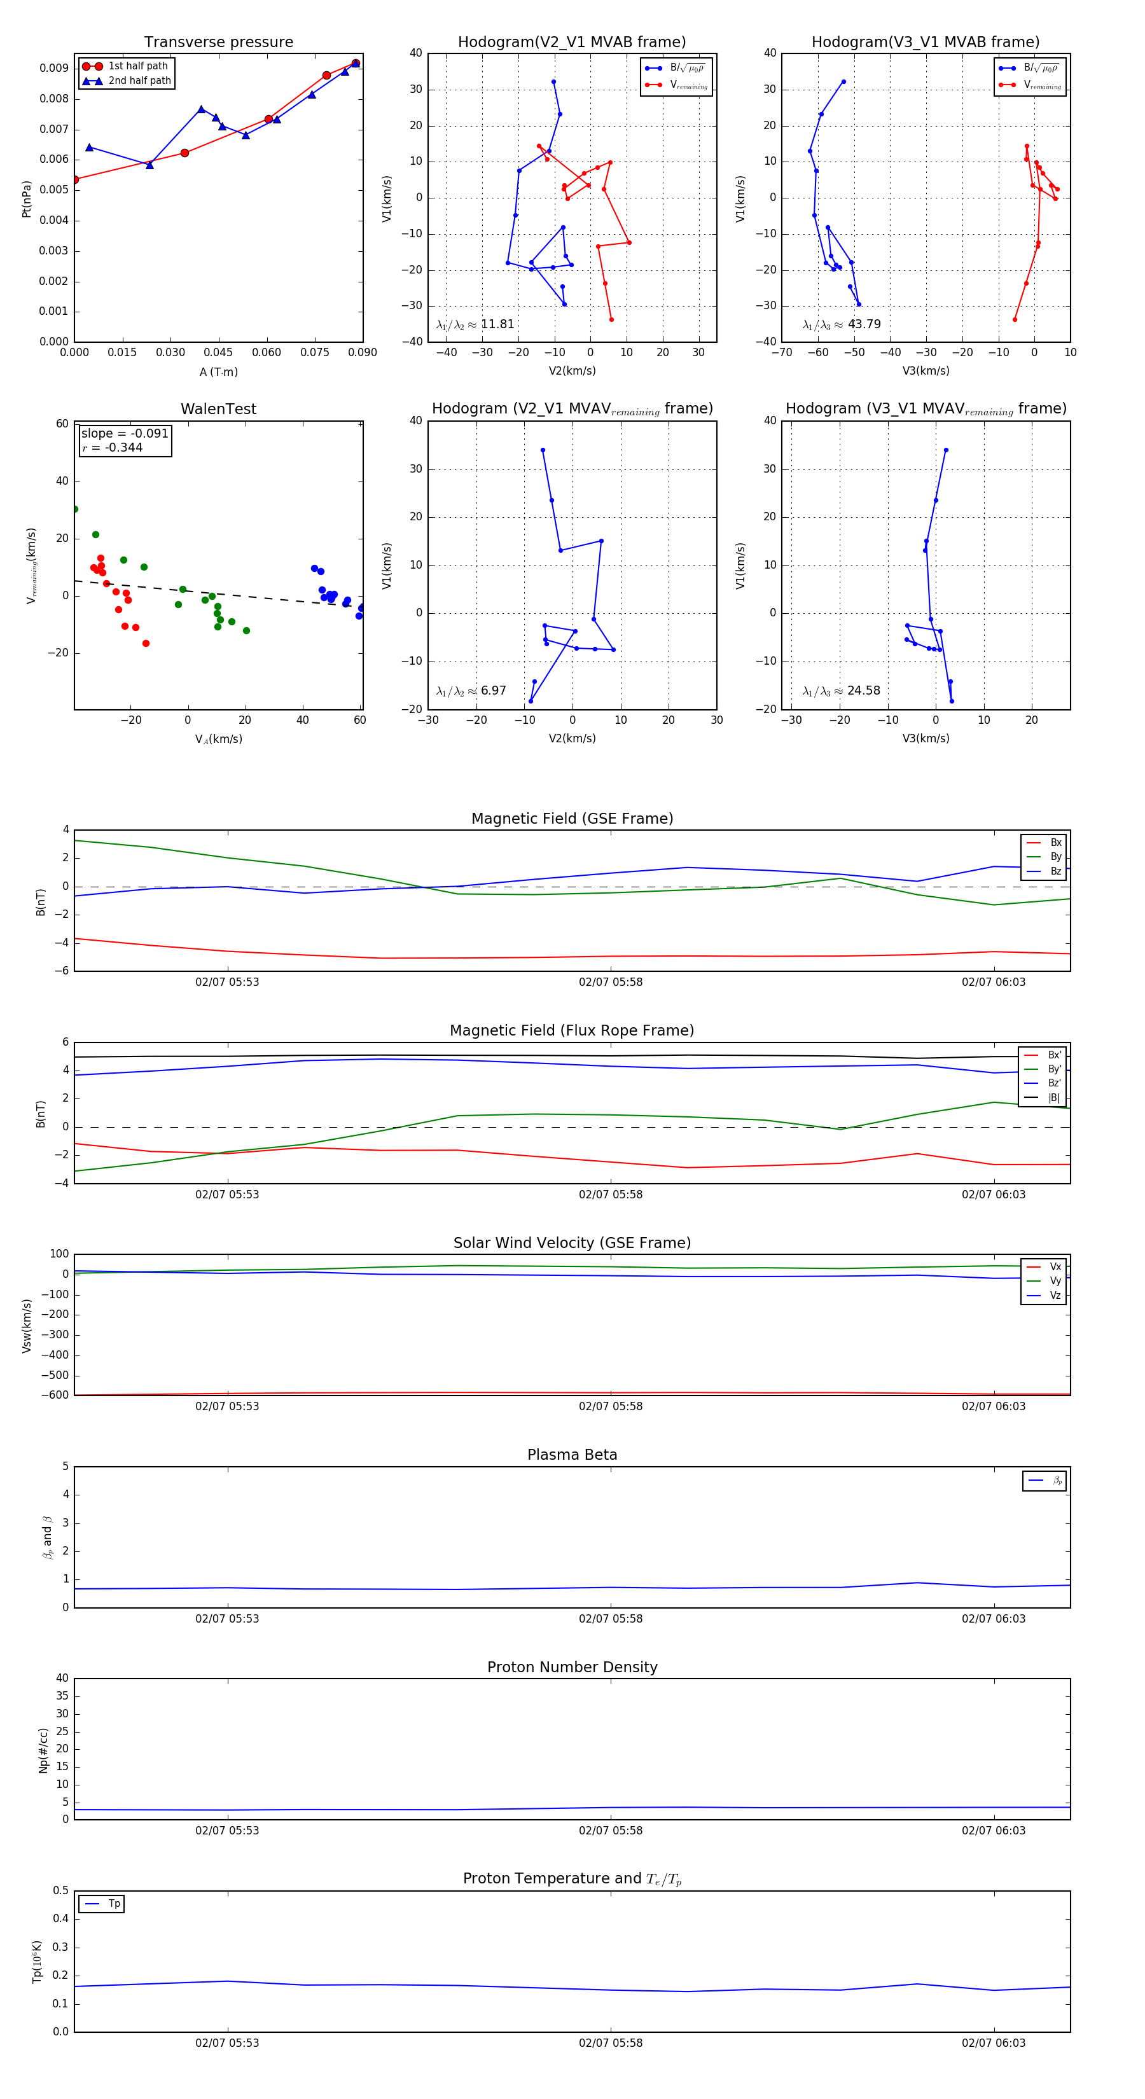Click the 'Vx' legend entry
This screenshot has width=1145, height=2099.
[x=1044, y=1266]
